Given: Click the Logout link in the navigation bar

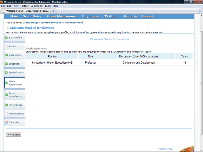Looking at the screenshot, I should coord(147,16).
